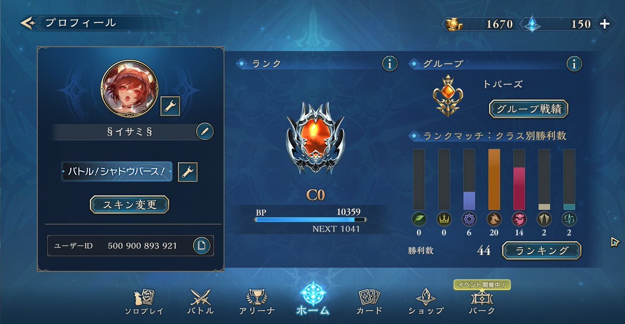Edit player name with the pencil icon

coord(205,132)
